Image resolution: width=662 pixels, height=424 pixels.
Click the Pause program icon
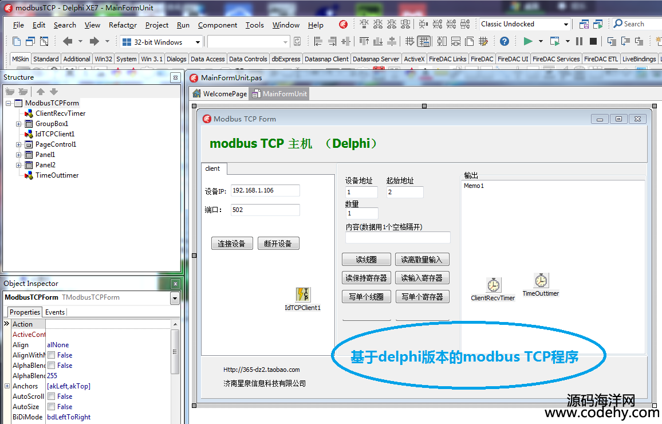tap(580, 41)
